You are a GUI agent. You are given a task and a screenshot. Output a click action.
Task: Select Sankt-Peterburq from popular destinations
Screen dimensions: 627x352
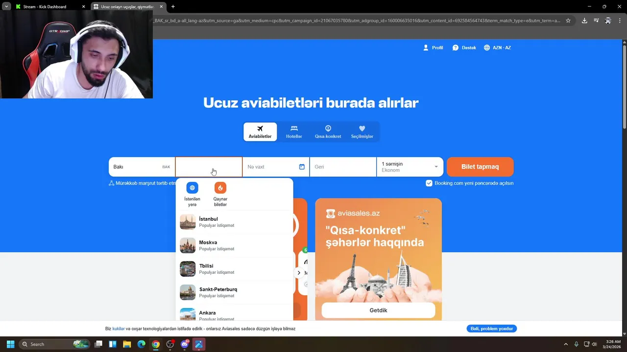234,292
